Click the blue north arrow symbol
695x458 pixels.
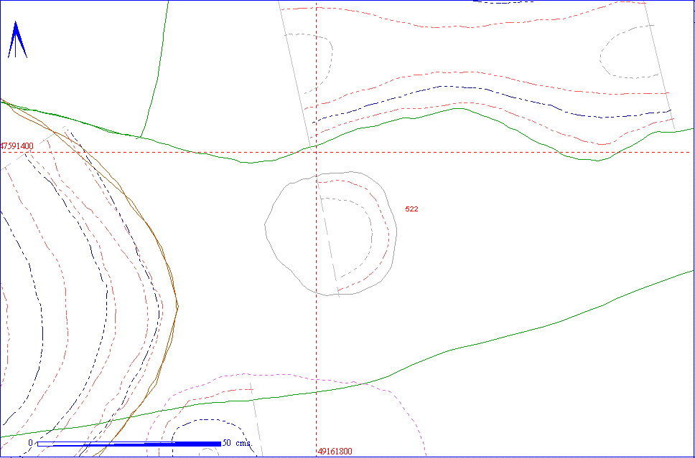pyautogui.click(x=17, y=40)
